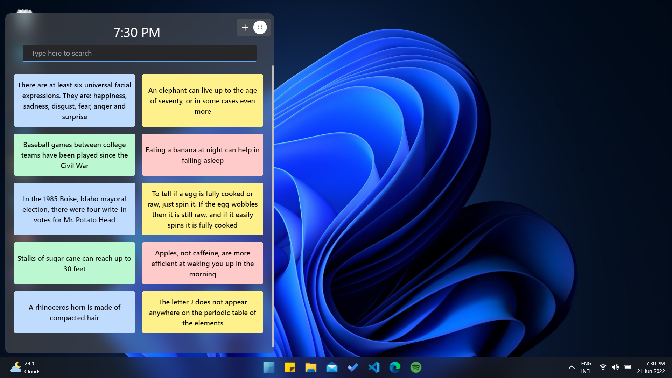Switch ENG INTL input language
Viewport: 672px width, 378px height.
pos(586,367)
